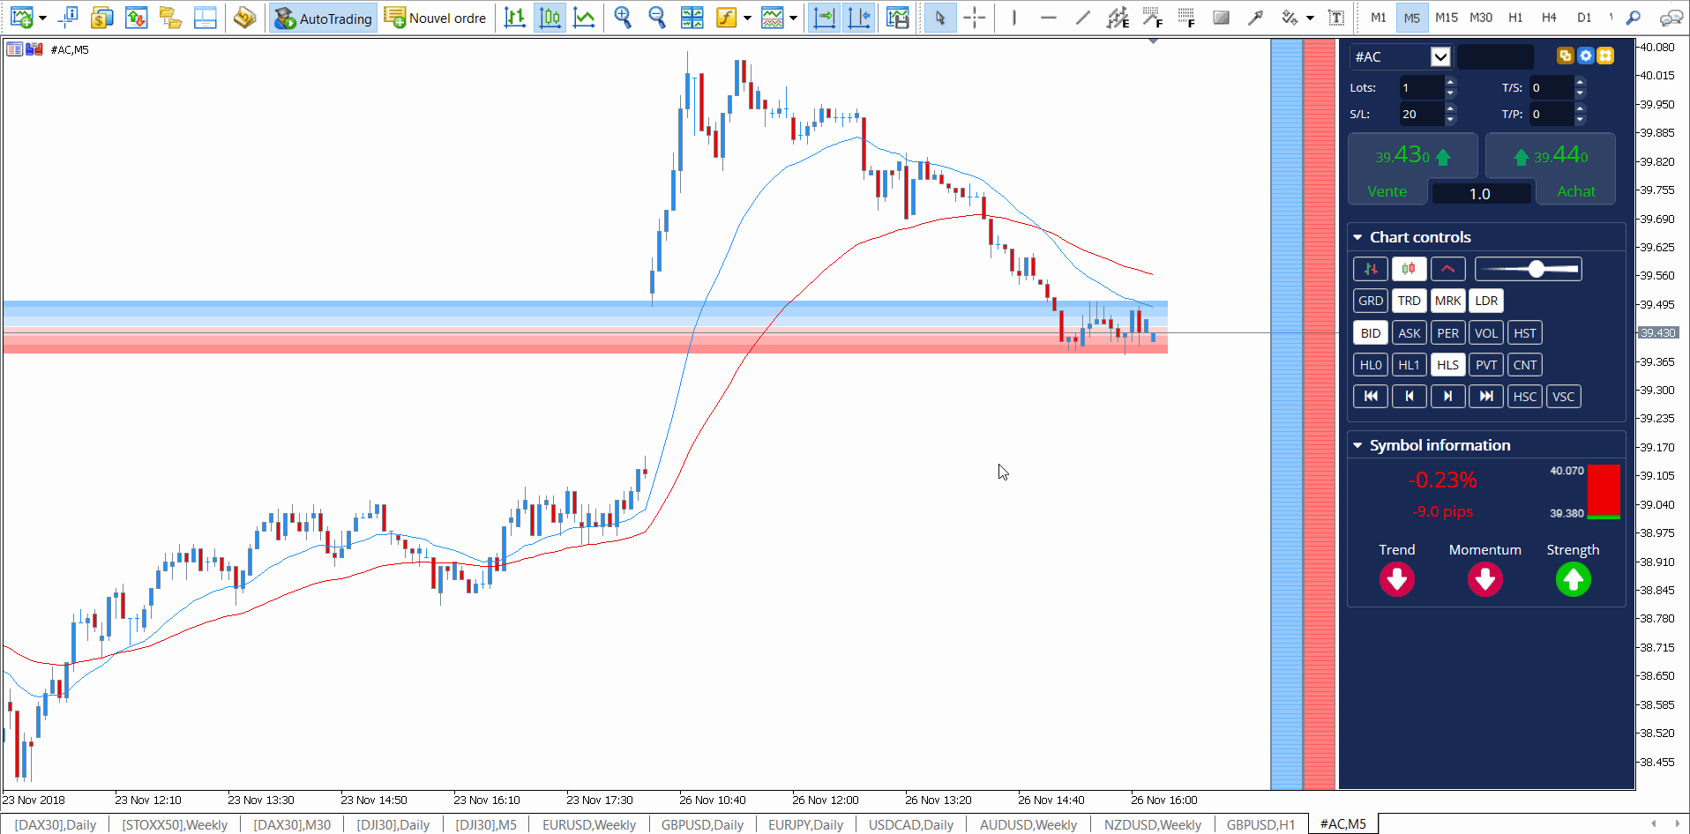Viewport: 1690px width, 834px height.
Task: Open the Strategy Tester icon
Action: [x=244, y=18]
